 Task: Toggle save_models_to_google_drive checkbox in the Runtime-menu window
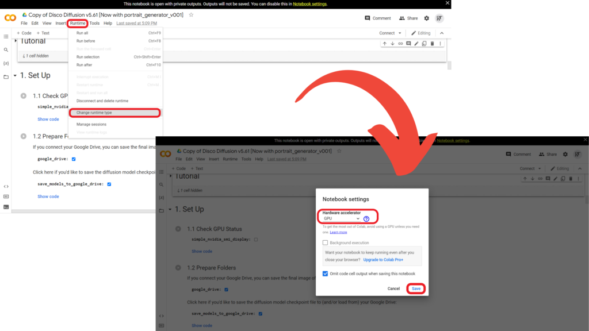coord(109,184)
